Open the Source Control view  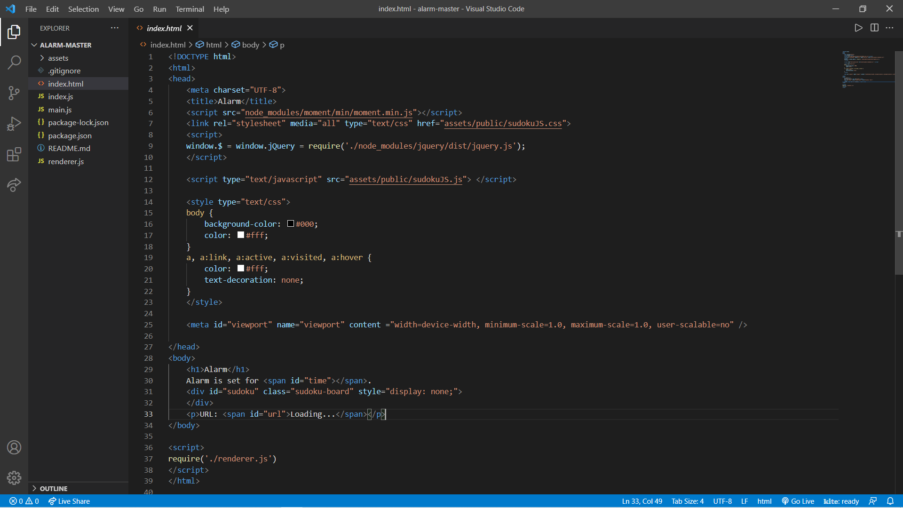pyautogui.click(x=14, y=93)
